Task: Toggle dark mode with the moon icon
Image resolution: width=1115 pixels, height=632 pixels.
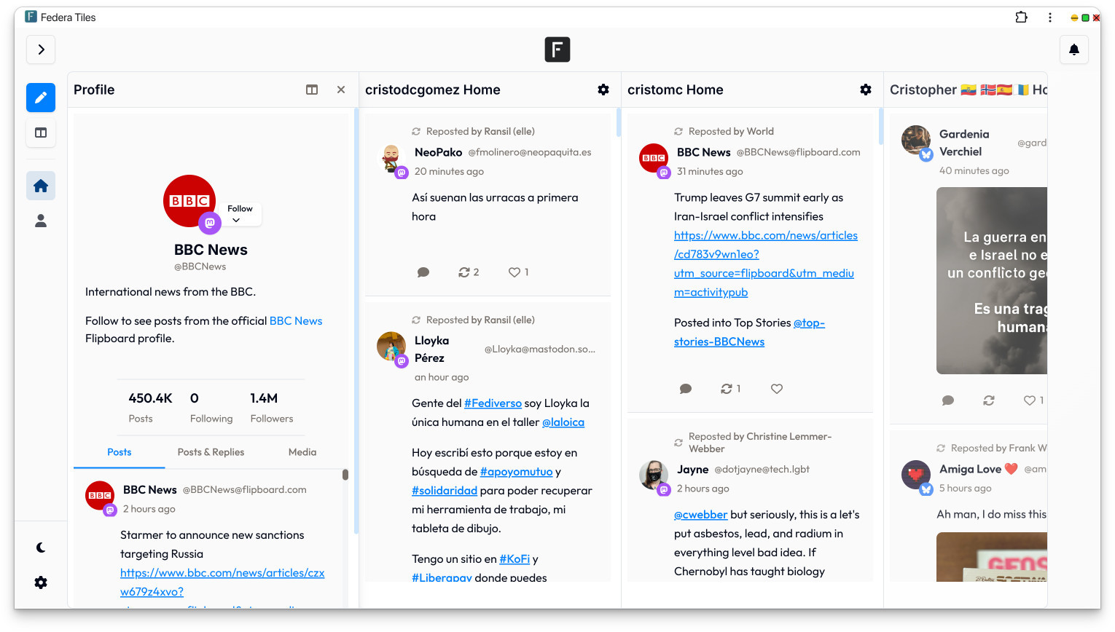Action: pos(41,548)
